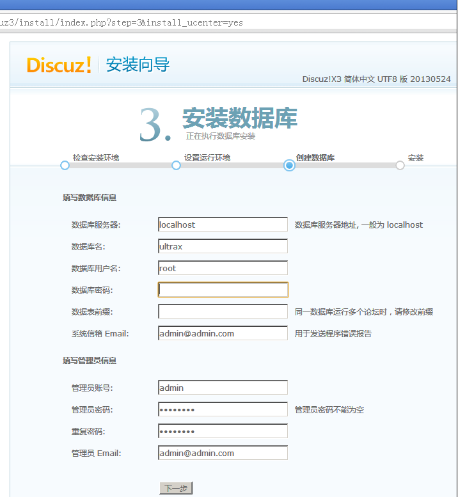Click the 安装 step label
458x497 pixels.
[x=416, y=157]
